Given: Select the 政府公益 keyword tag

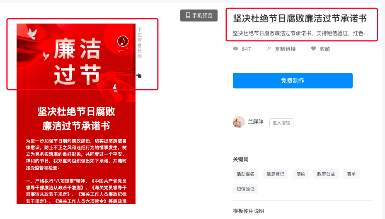Looking at the screenshot, I should coord(326,174).
